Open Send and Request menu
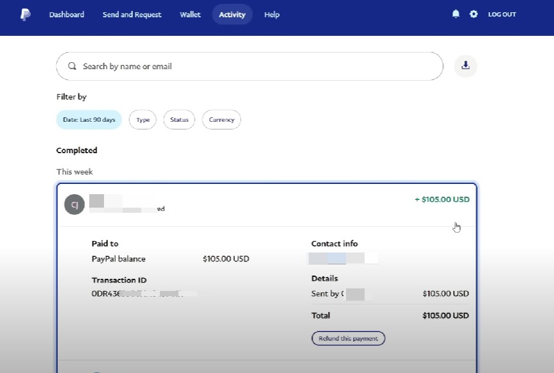This screenshot has width=554, height=373. point(132,15)
